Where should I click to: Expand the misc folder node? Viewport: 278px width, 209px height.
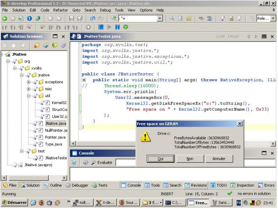(x=28, y=89)
